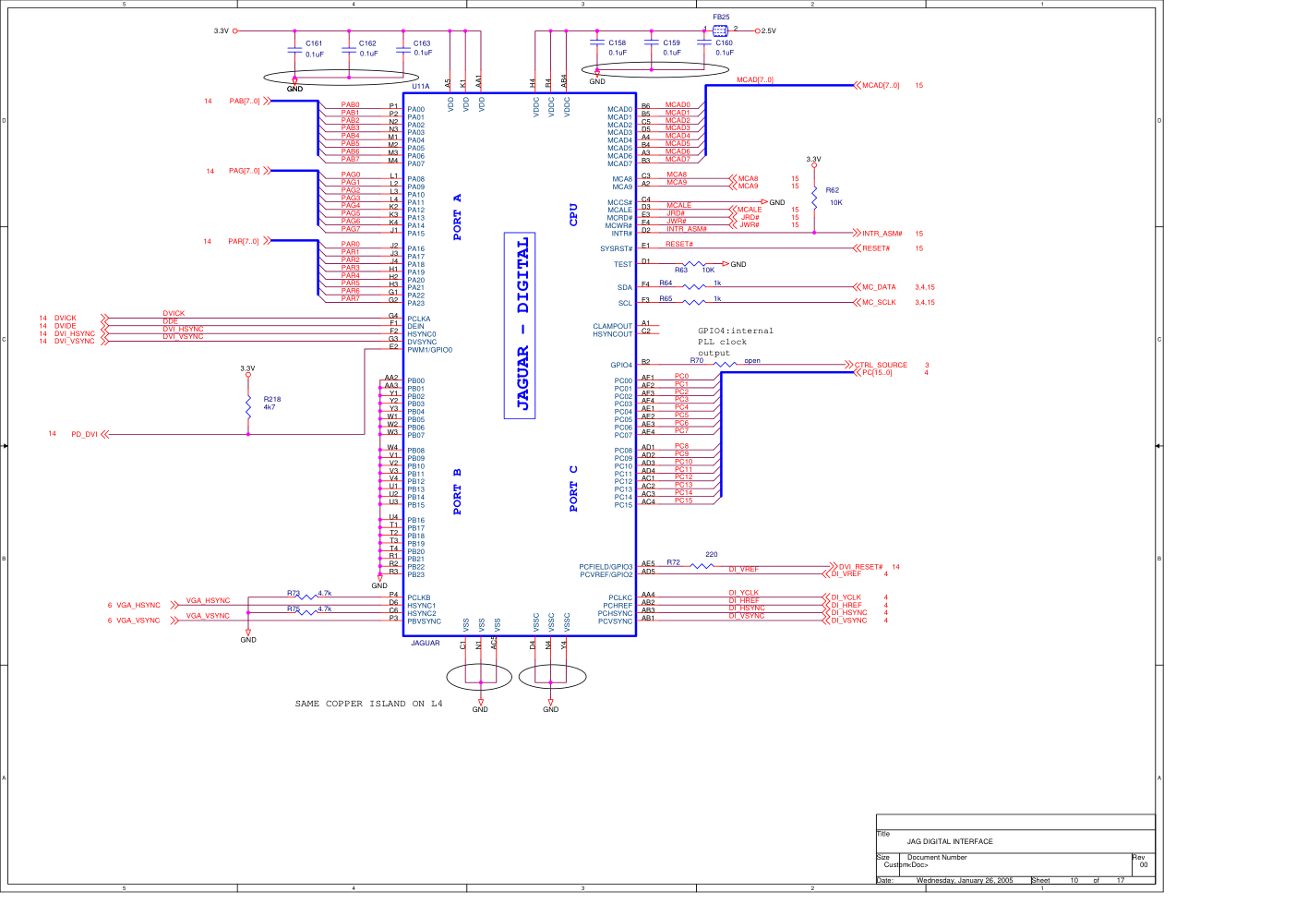Click the JAGUAR - DIGITAL block label
This screenshot has width=1296, height=916.
[x=522, y=325]
